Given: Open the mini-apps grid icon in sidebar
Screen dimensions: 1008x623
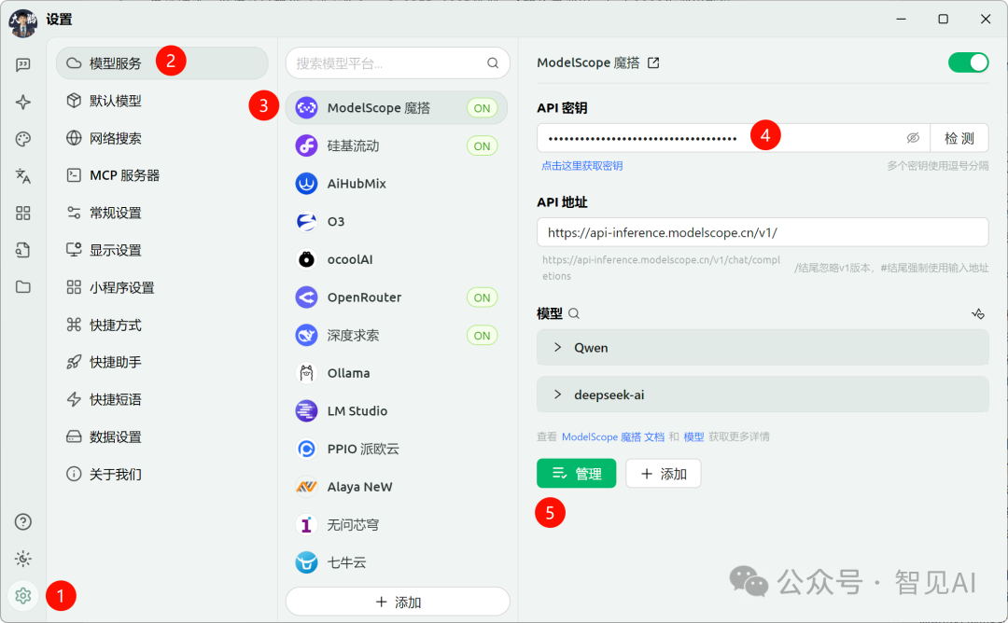Looking at the screenshot, I should point(23,214).
